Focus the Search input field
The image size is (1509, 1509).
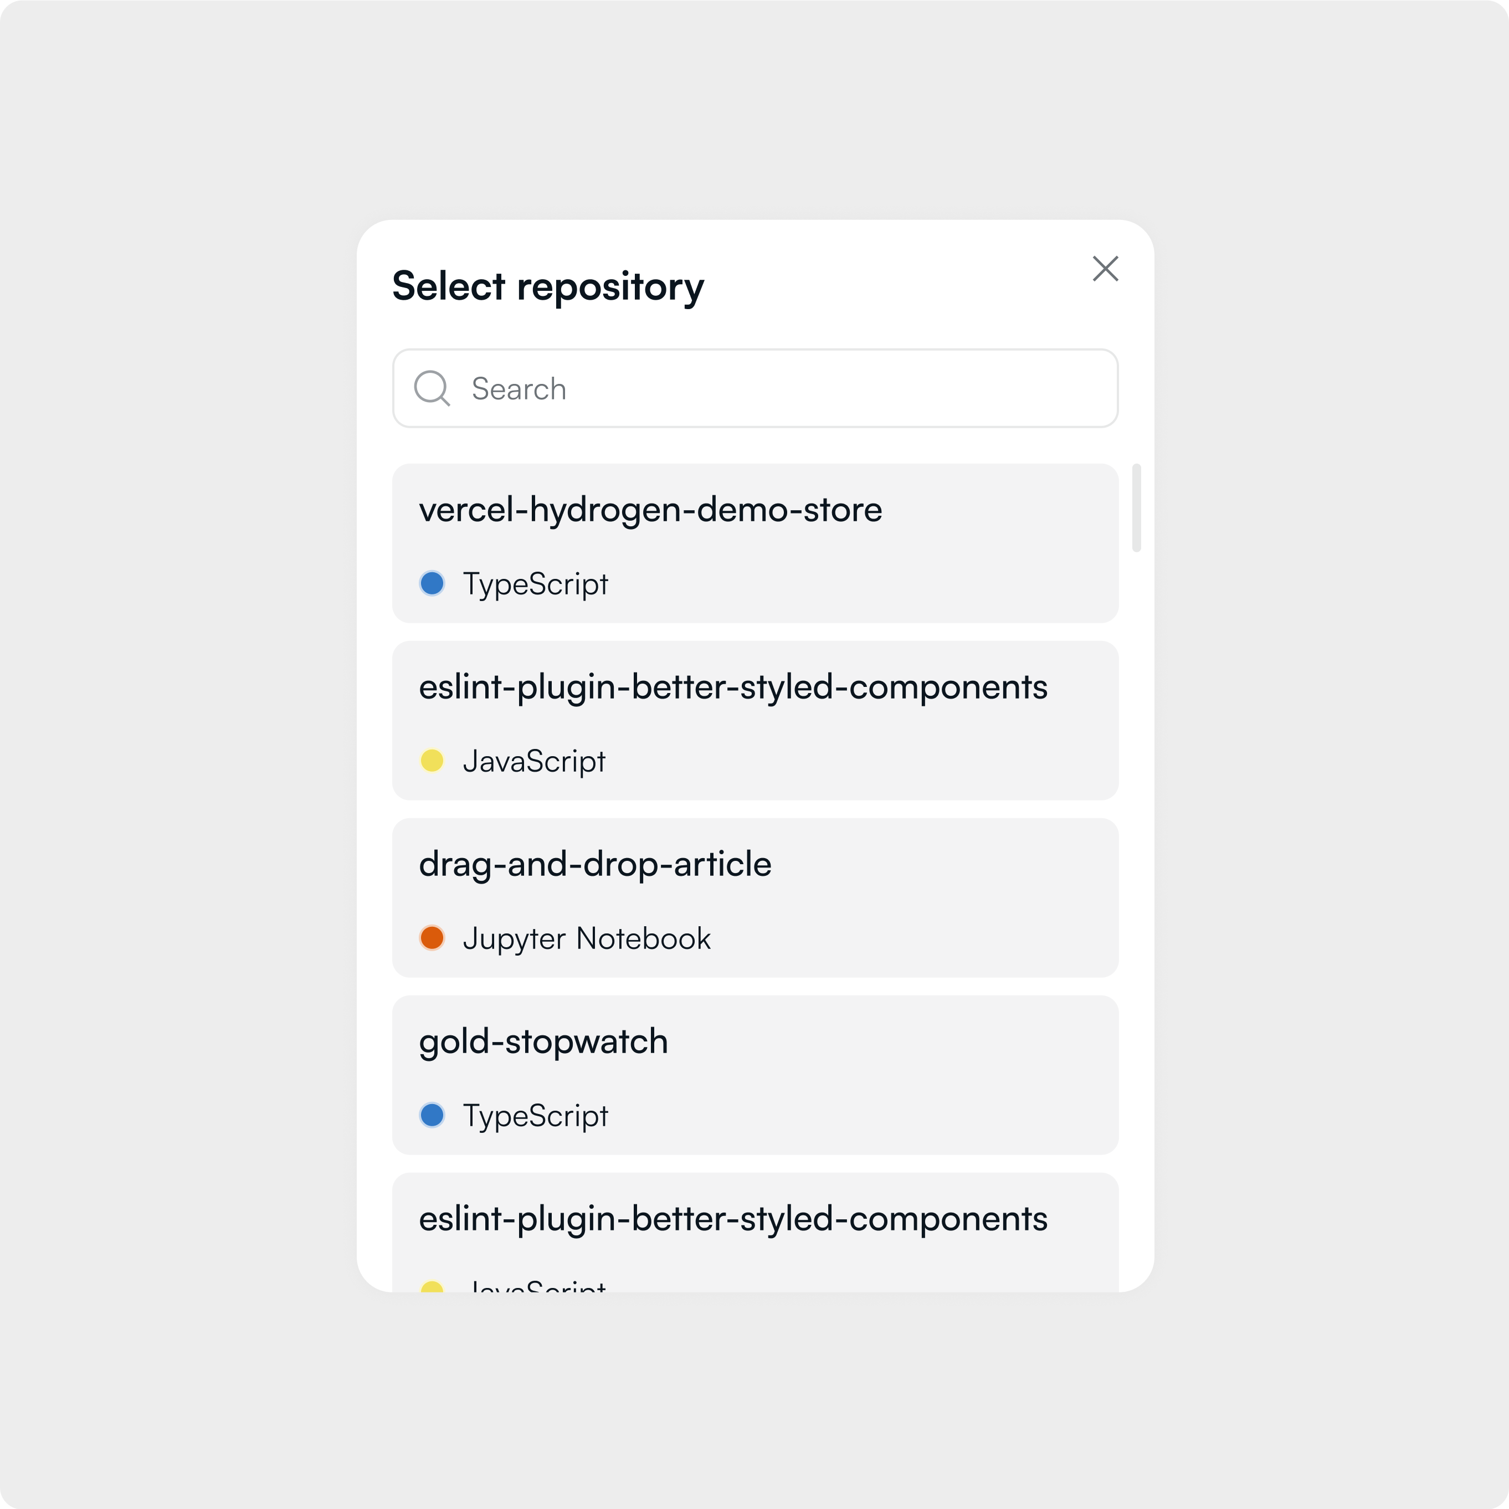(x=755, y=388)
